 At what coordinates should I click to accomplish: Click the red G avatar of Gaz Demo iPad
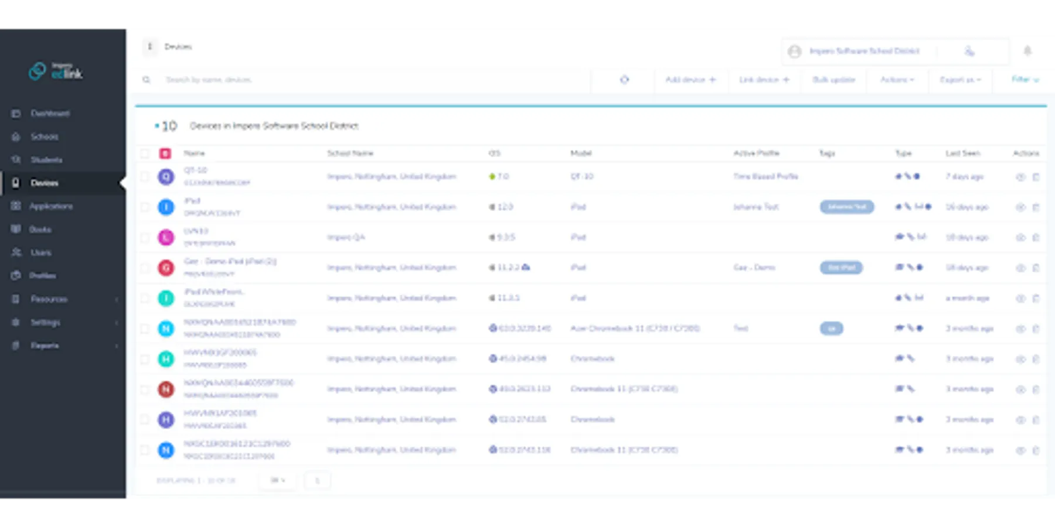click(x=166, y=268)
